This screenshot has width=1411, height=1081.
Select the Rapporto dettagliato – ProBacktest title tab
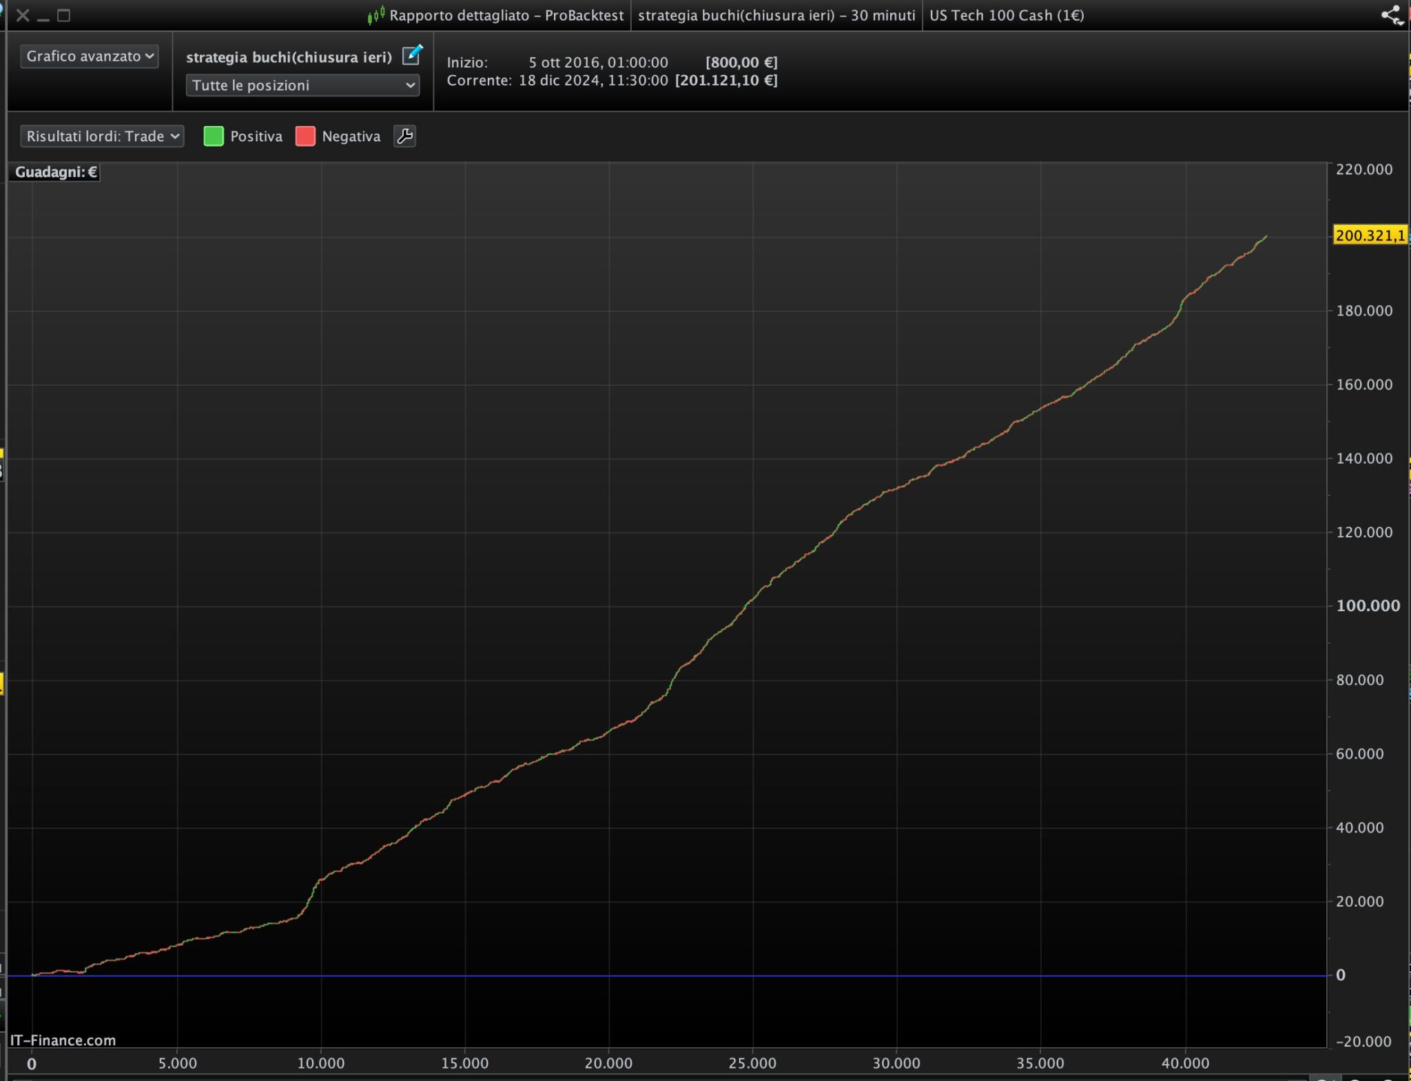pos(506,15)
